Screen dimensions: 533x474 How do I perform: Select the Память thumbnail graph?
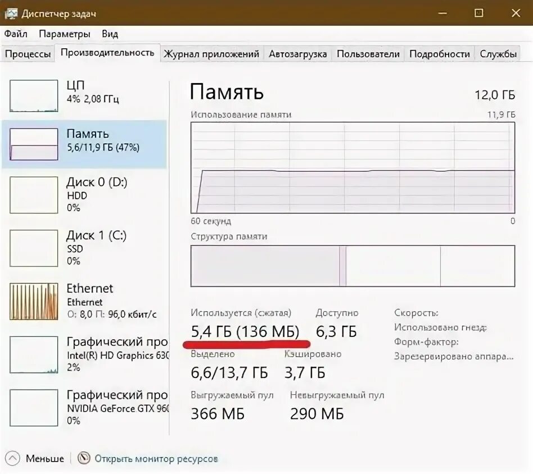34,144
